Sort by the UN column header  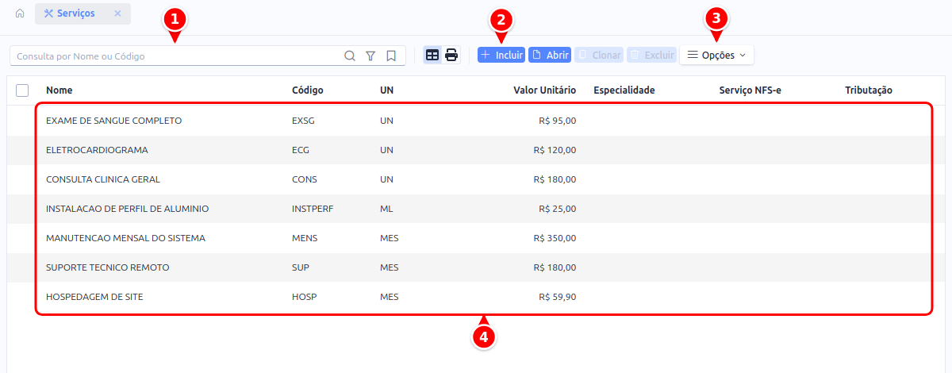pyautogui.click(x=387, y=90)
